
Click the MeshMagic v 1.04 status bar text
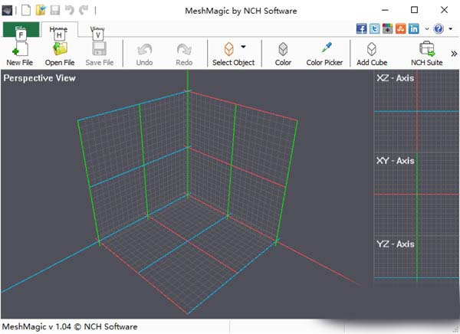[70, 326]
